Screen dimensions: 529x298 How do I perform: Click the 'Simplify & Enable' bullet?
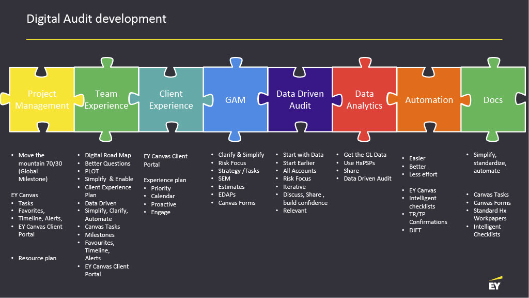tap(109, 179)
